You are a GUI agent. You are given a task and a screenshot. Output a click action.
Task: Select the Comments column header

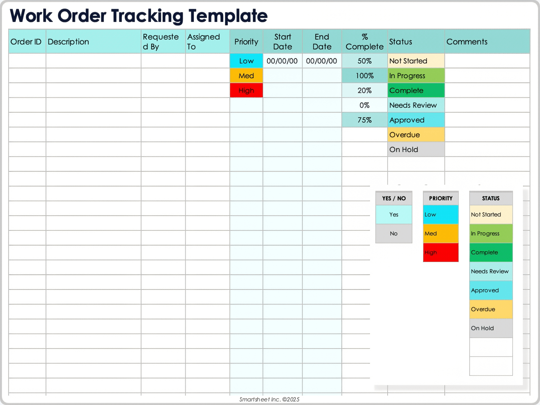[487, 42]
